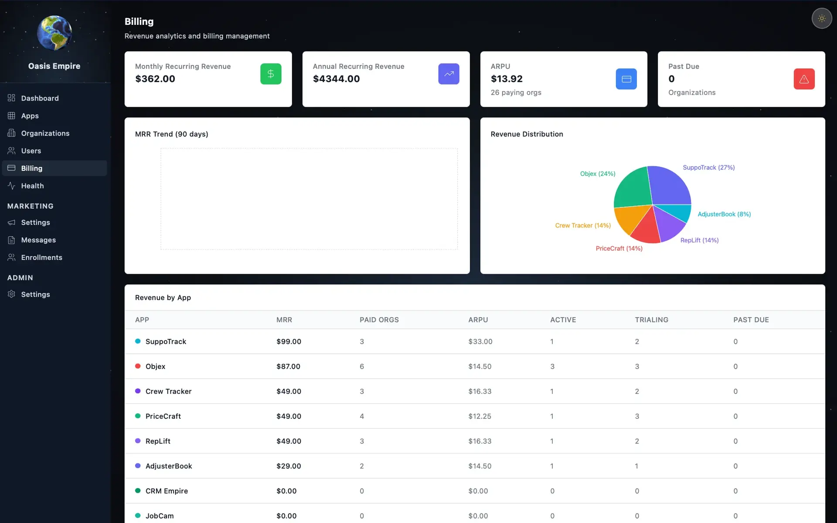The image size is (837, 523).
Task: Click the Dashboard grid icon in sidebar
Action: (x=11, y=98)
